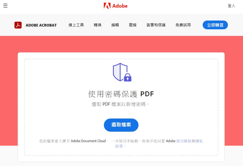Click the red Adobe logo at top
The image size is (243, 166).
[107, 6]
